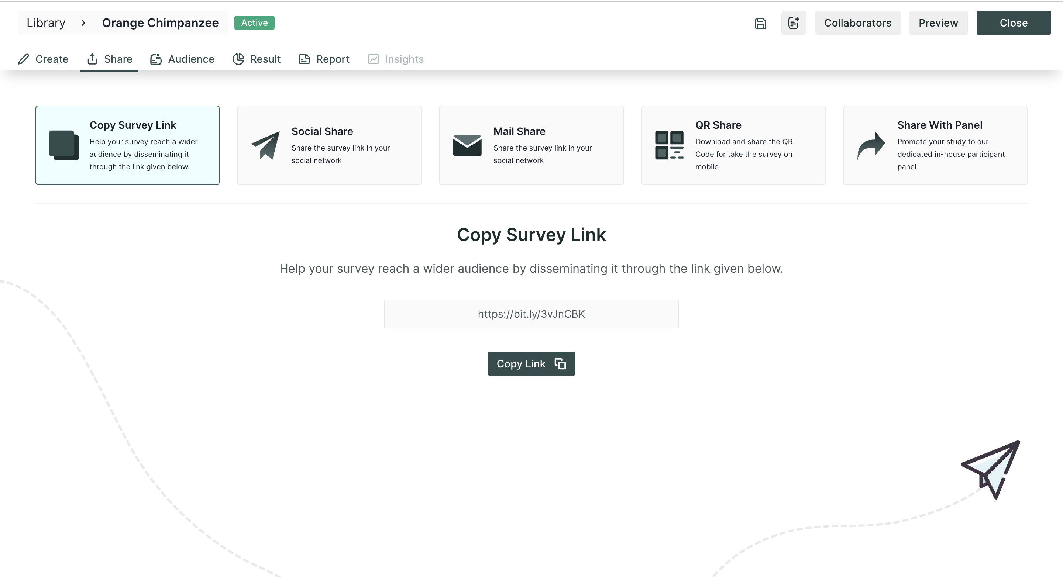Select the Share tab
The height and width of the screenshot is (577, 1063).
pyautogui.click(x=109, y=59)
